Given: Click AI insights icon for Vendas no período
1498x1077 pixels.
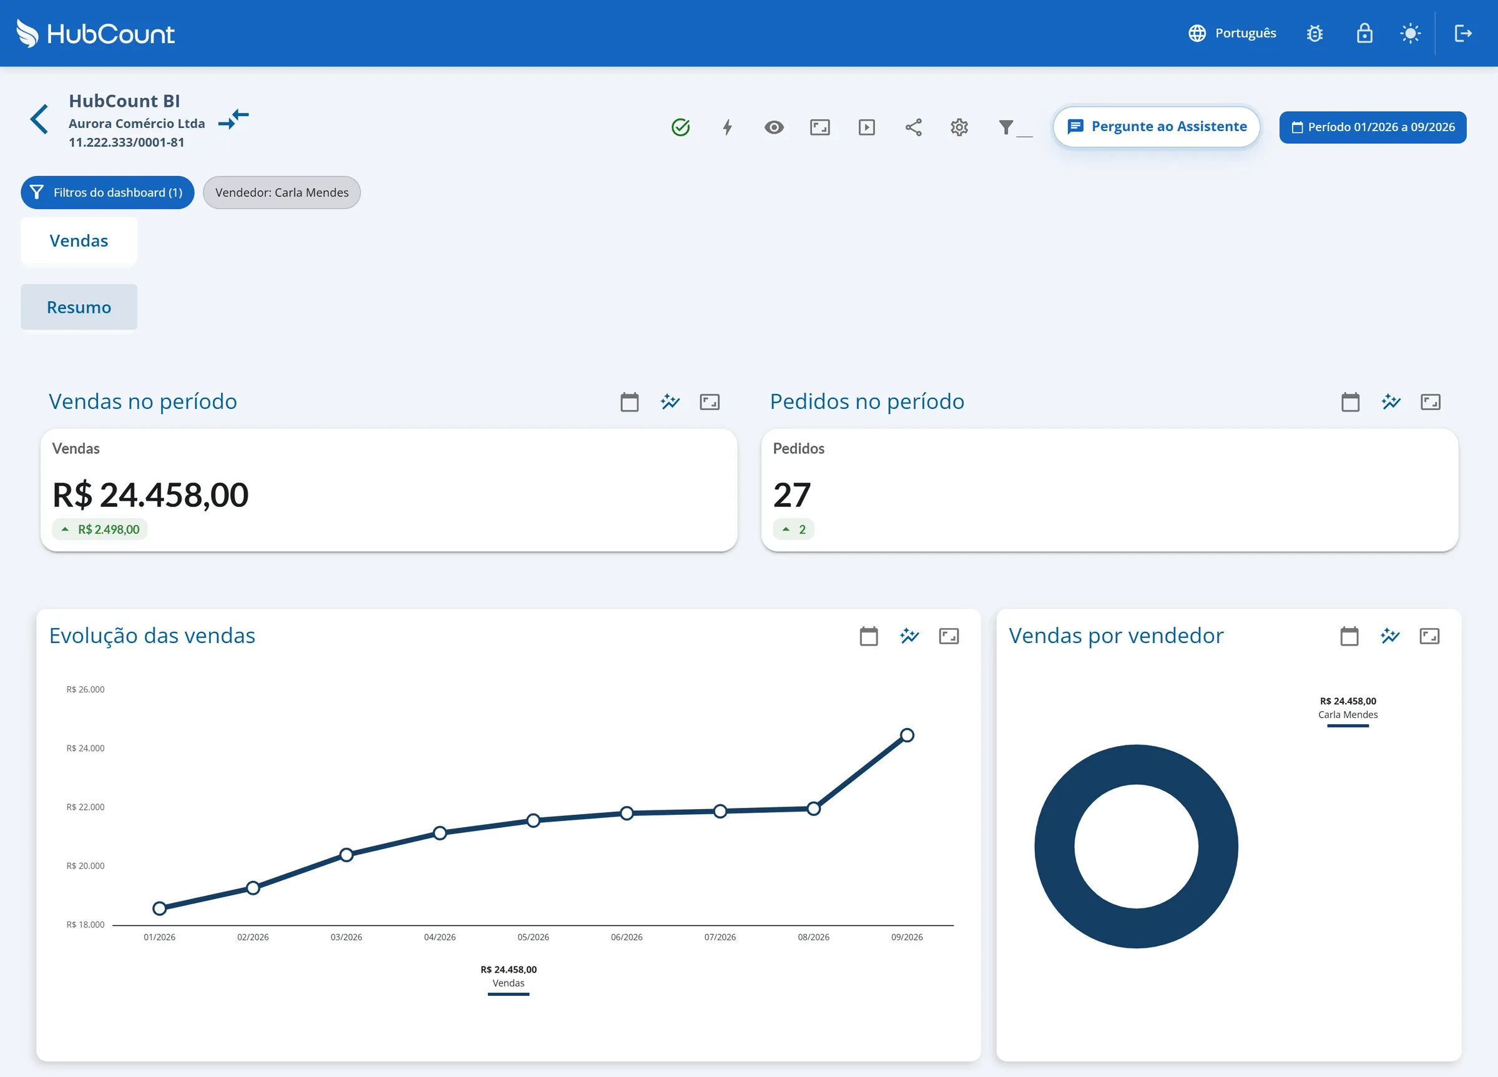Looking at the screenshot, I should point(670,401).
